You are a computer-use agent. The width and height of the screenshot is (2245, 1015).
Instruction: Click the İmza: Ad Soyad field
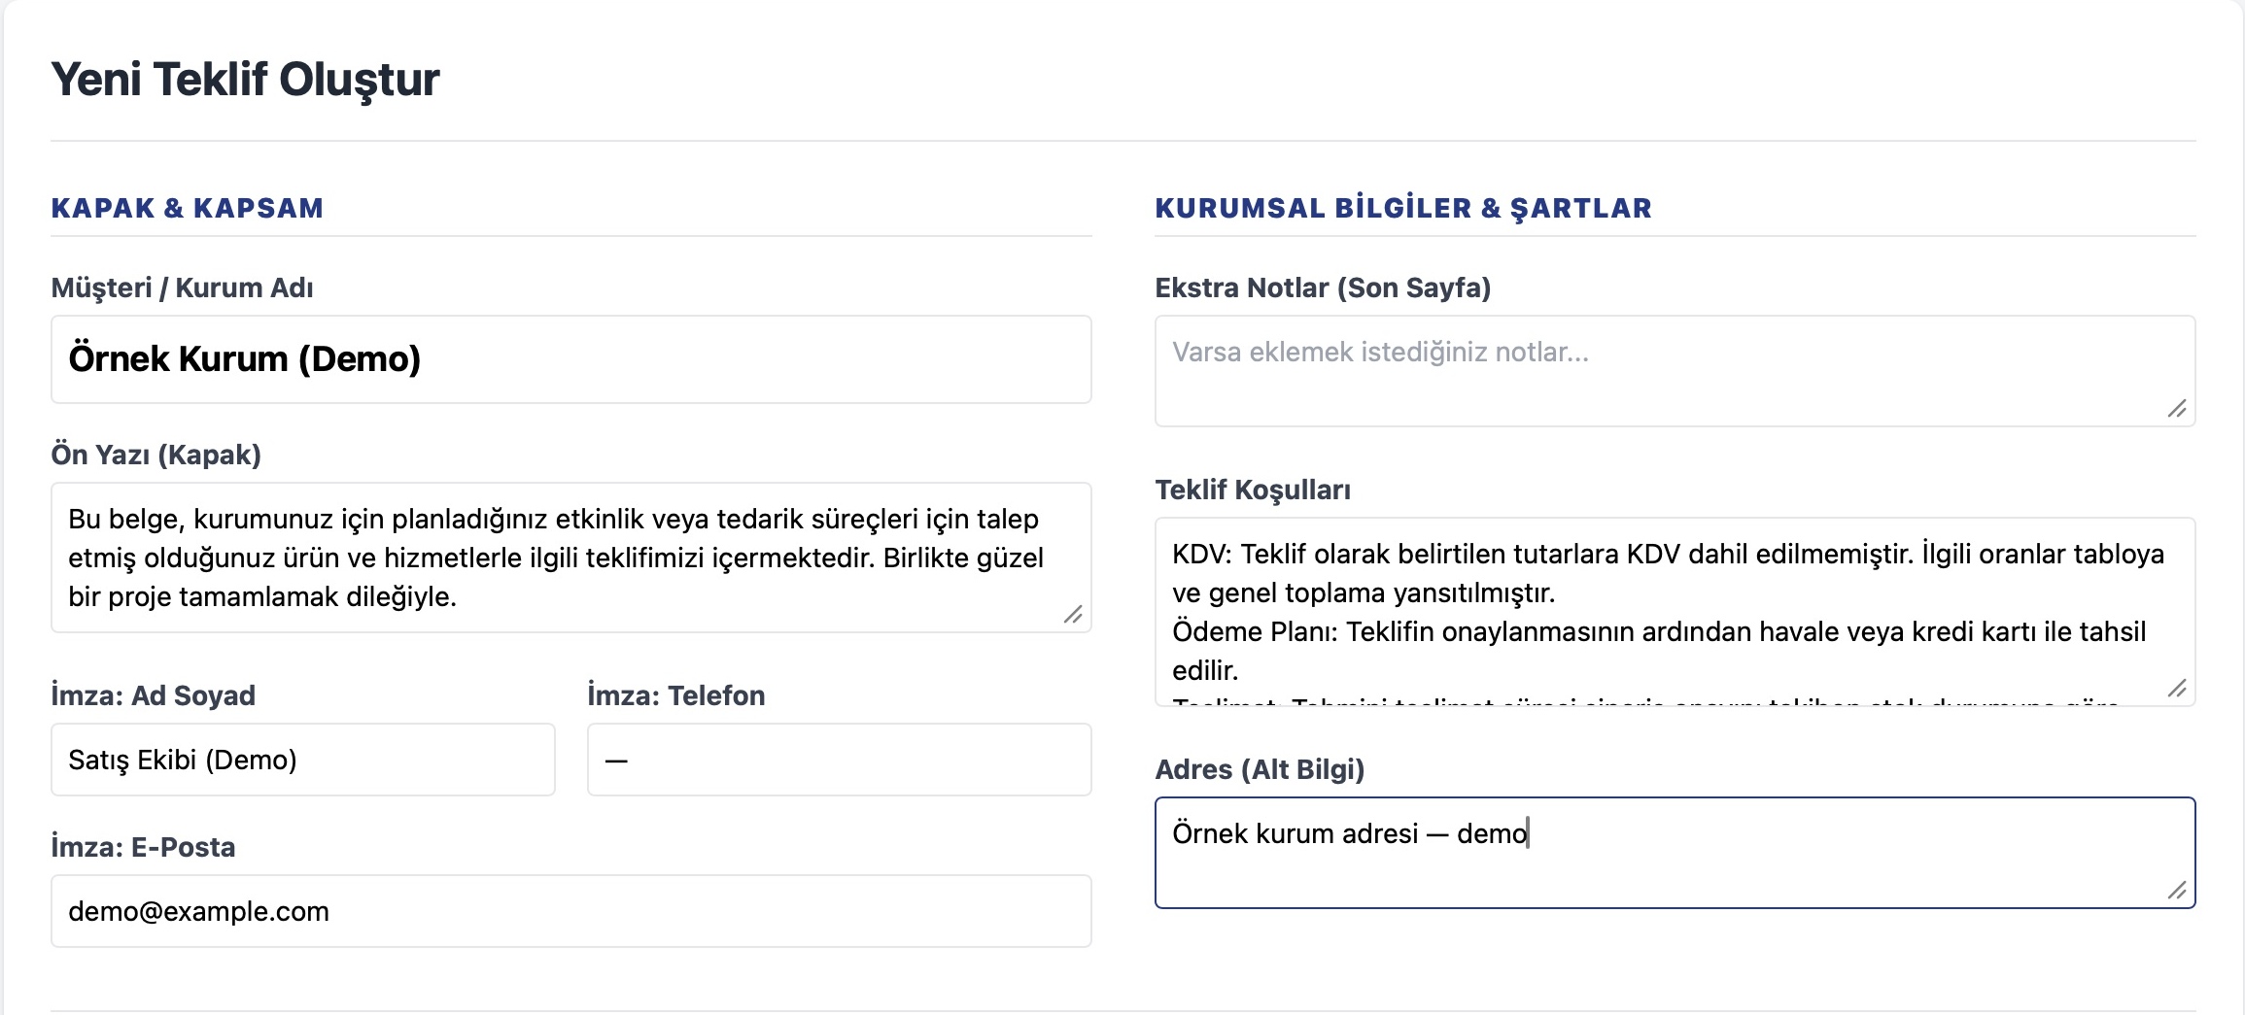(303, 760)
